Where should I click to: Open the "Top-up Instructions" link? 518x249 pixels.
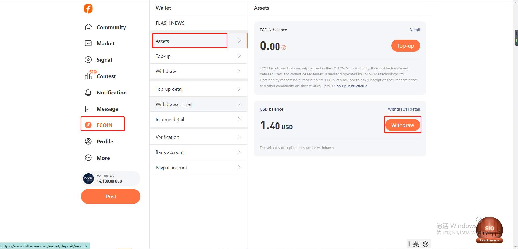[351, 86]
